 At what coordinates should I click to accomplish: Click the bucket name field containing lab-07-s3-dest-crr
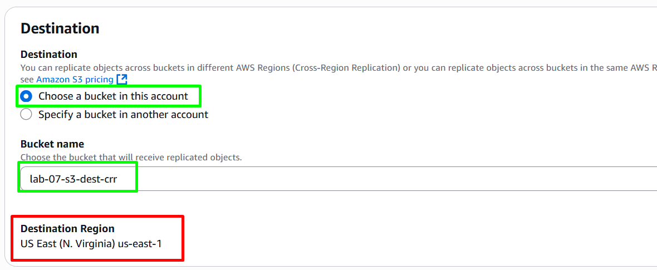339,179
